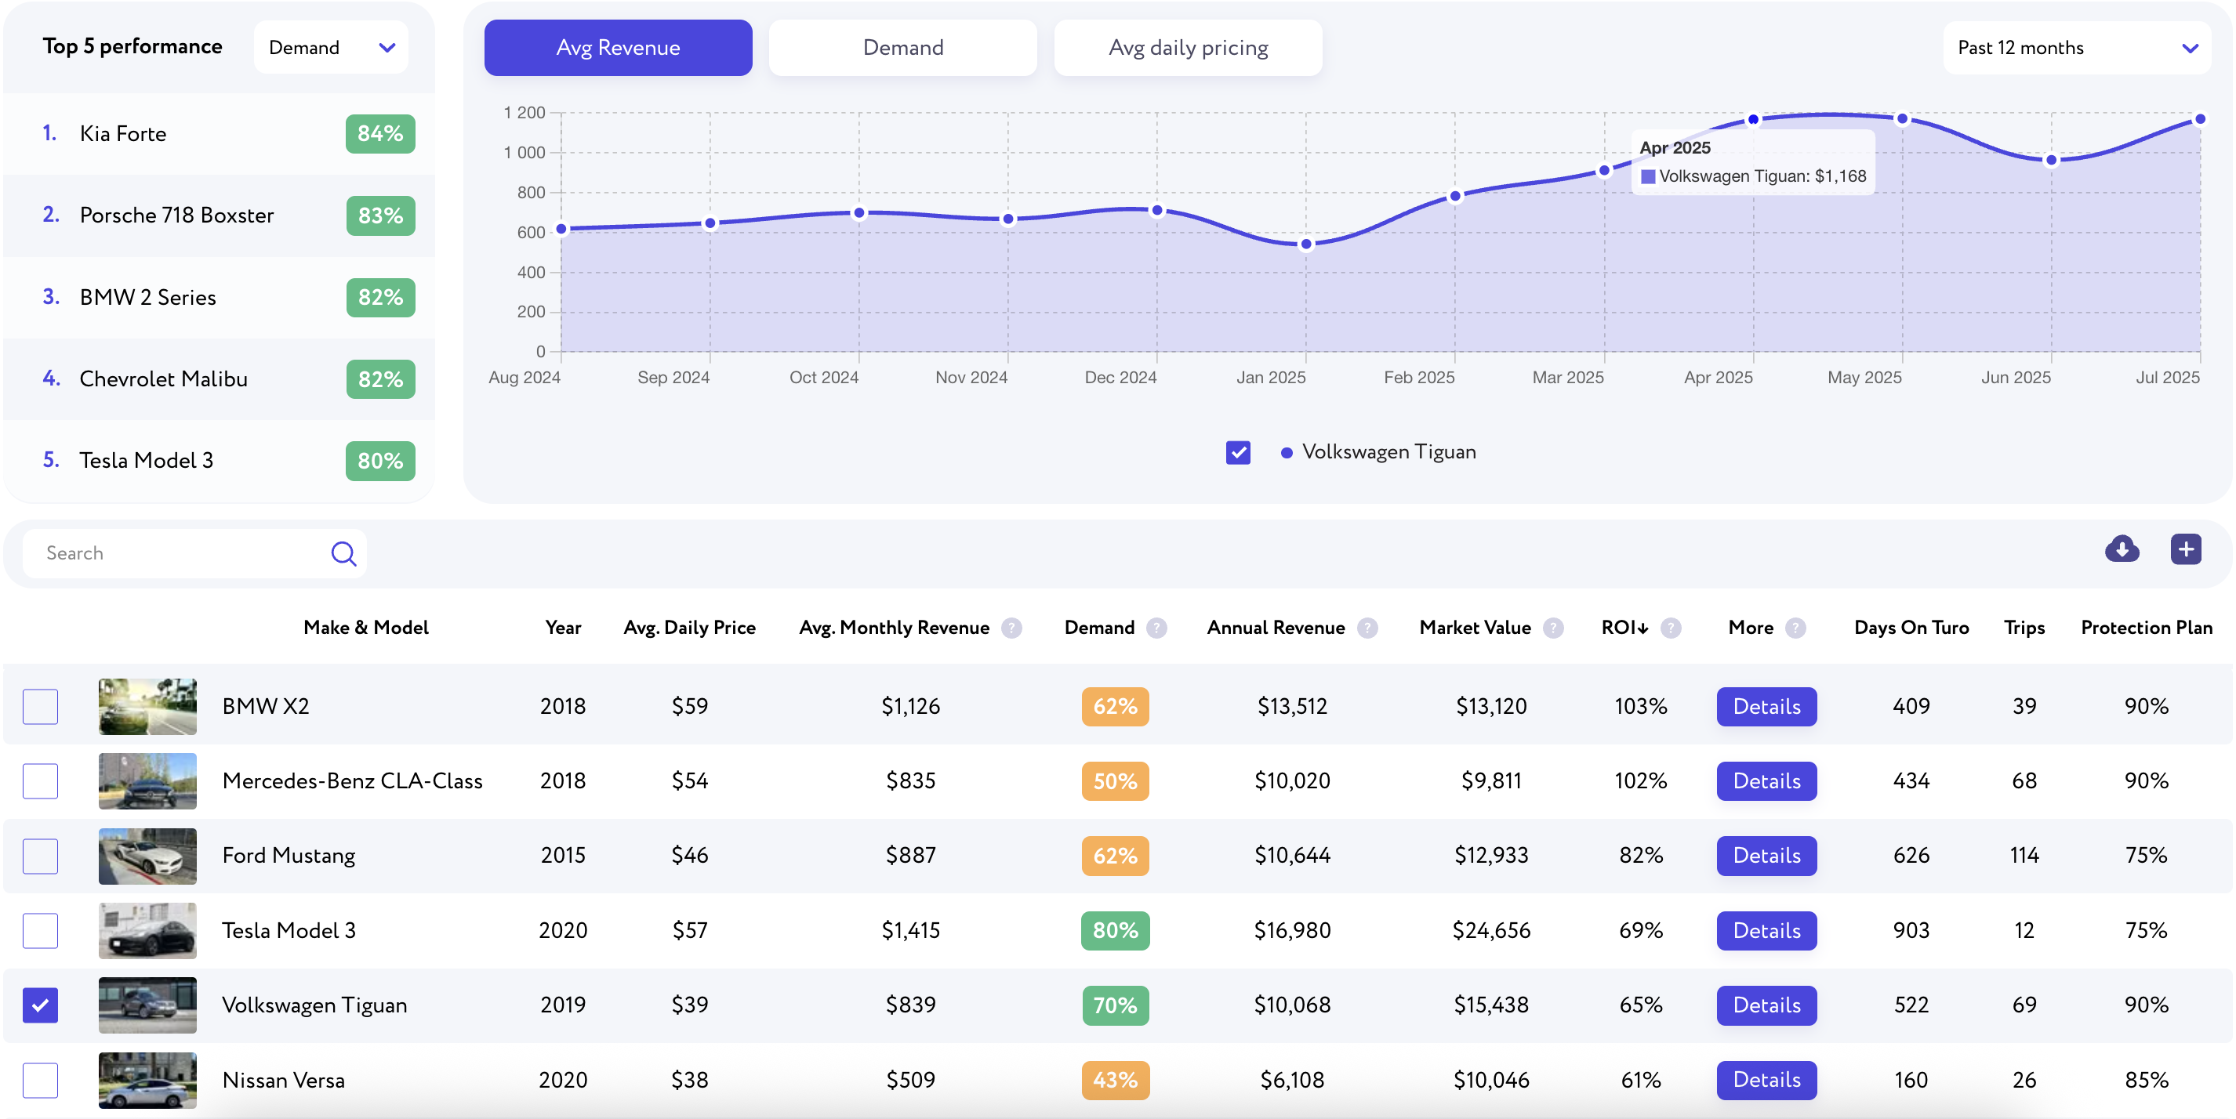Click Volkswagen Tiguan legend color dot

click(x=1287, y=453)
